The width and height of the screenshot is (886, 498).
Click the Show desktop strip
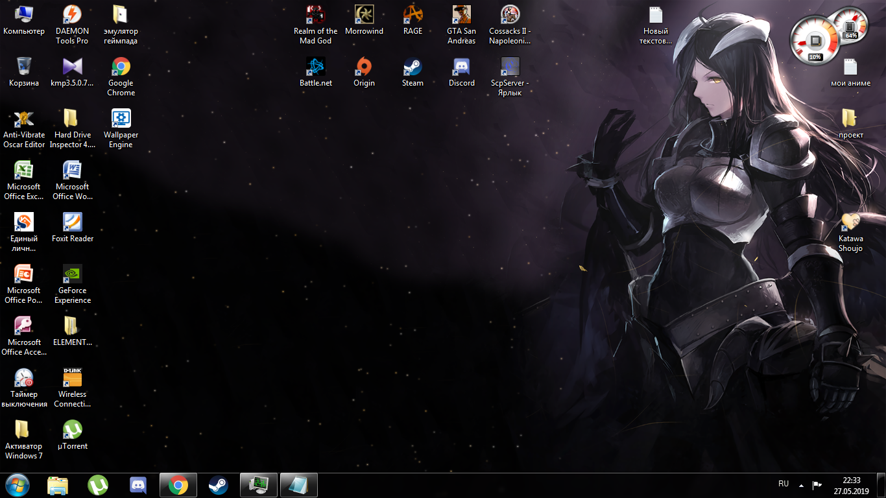[881, 485]
